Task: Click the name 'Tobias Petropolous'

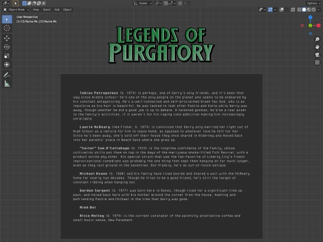Action: pos(99,93)
